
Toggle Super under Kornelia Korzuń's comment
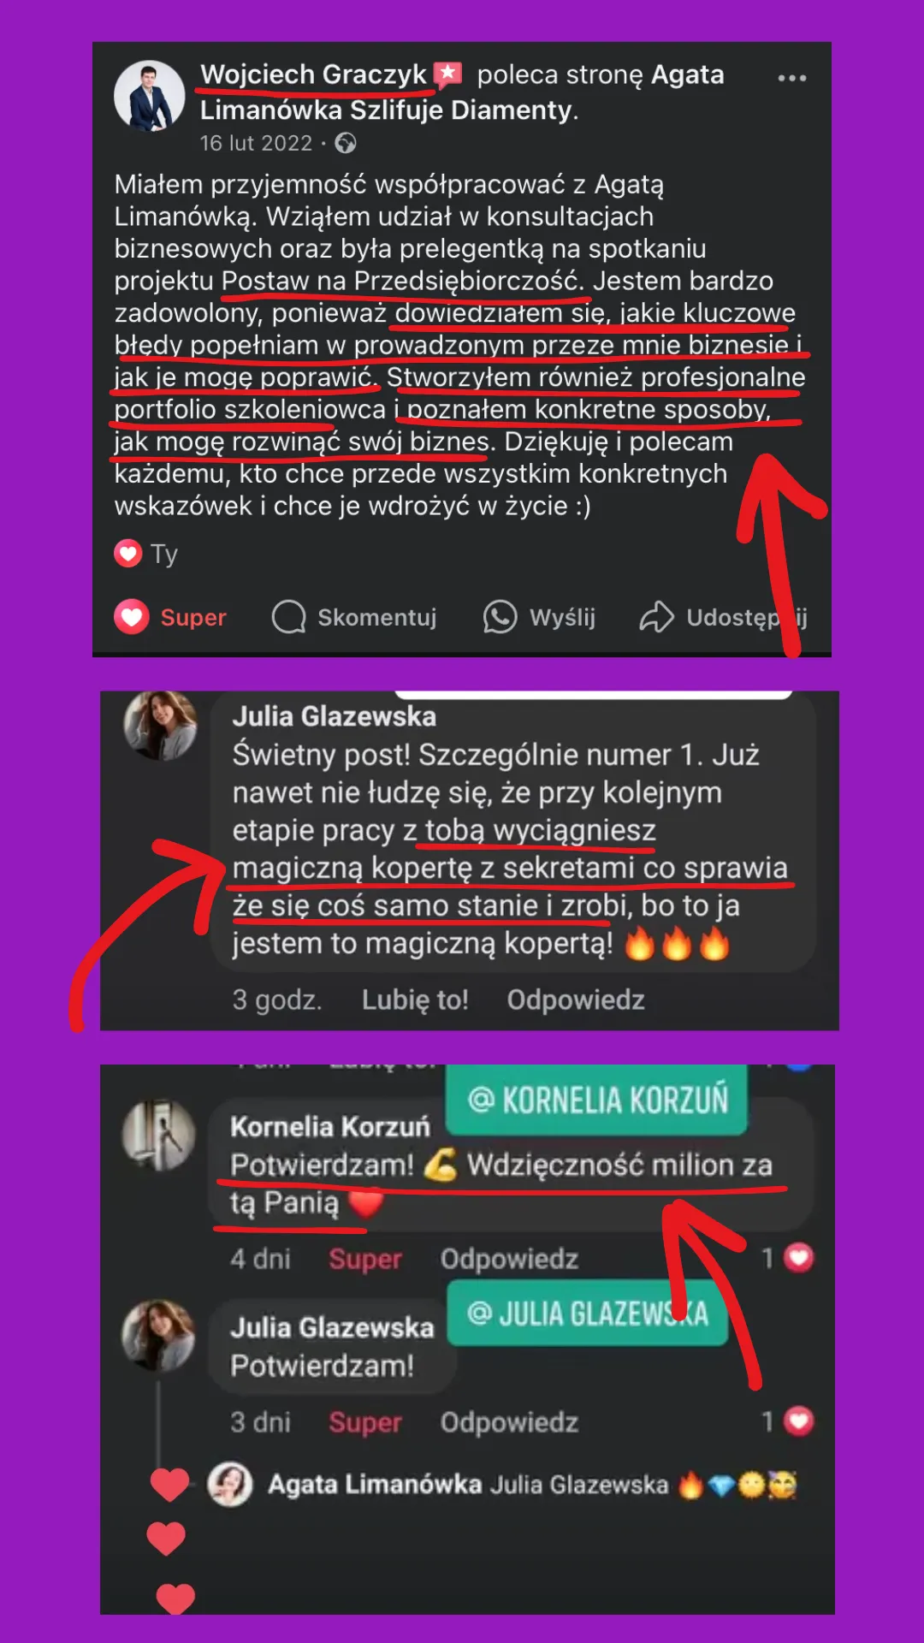click(365, 1259)
